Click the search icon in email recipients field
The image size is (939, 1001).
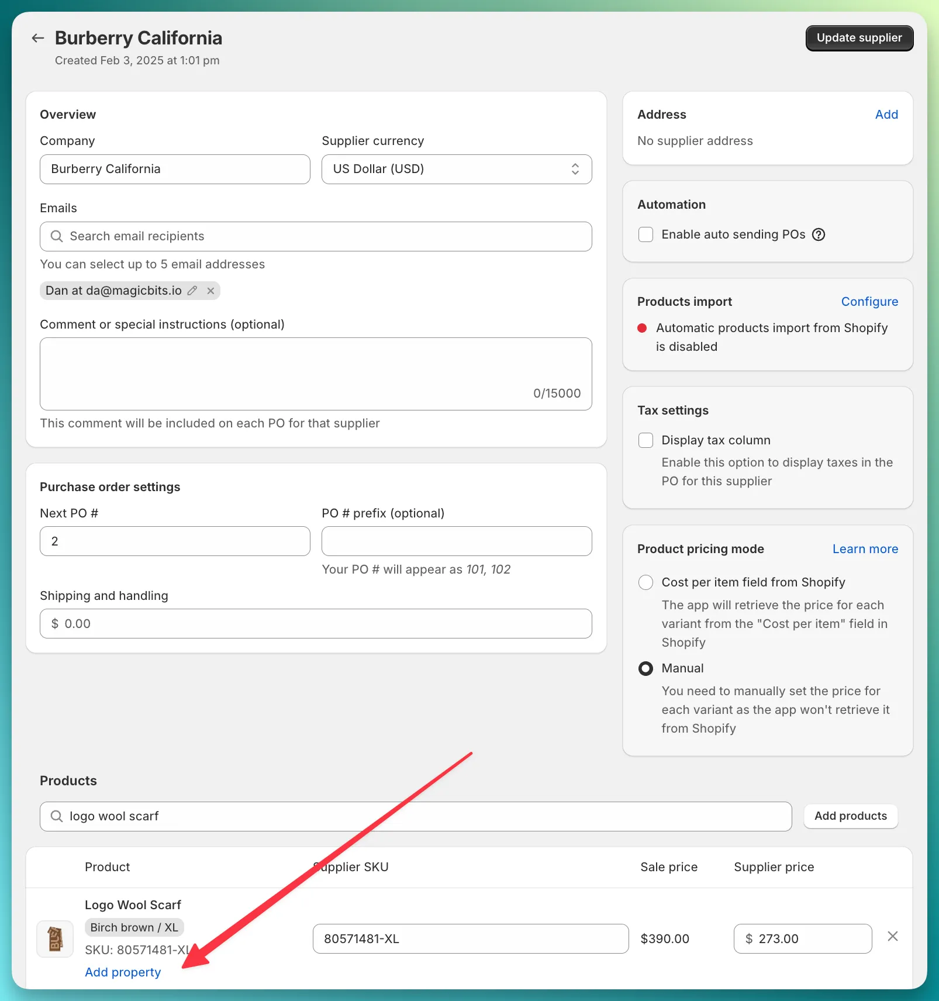click(57, 236)
